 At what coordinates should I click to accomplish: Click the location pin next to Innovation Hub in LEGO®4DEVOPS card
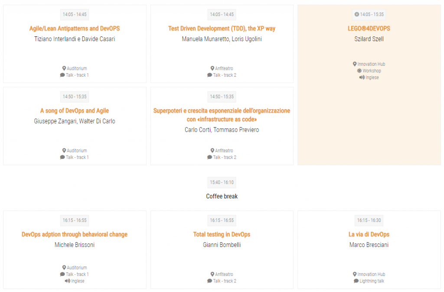coord(355,64)
